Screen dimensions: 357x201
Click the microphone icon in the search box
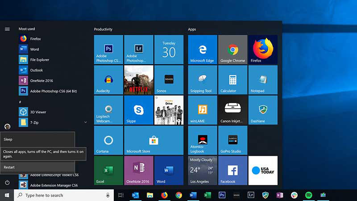pos(108,195)
